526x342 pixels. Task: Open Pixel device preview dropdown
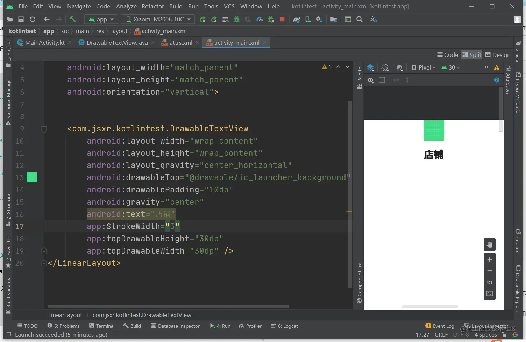424,67
